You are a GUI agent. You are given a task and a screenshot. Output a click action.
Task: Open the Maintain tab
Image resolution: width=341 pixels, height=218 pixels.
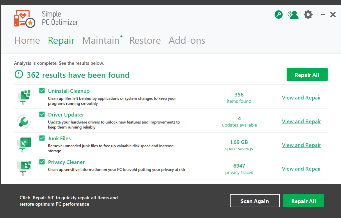[x=101, y=40]
